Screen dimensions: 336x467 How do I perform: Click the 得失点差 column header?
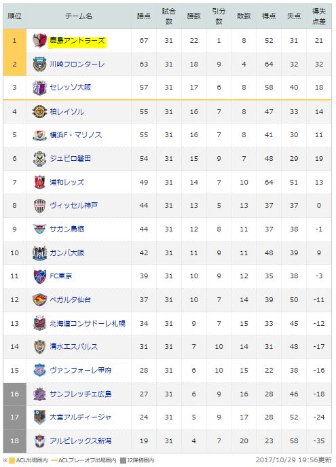[x=319, y=16]
